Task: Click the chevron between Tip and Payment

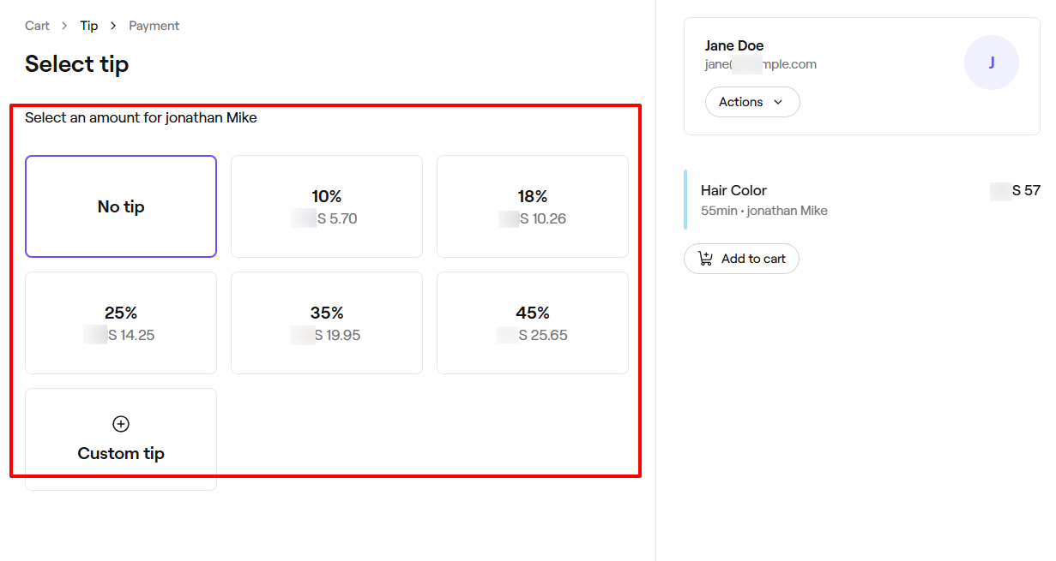Action: pos(113,26)
